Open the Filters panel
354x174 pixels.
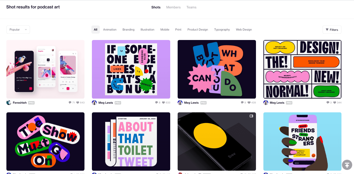332,30
